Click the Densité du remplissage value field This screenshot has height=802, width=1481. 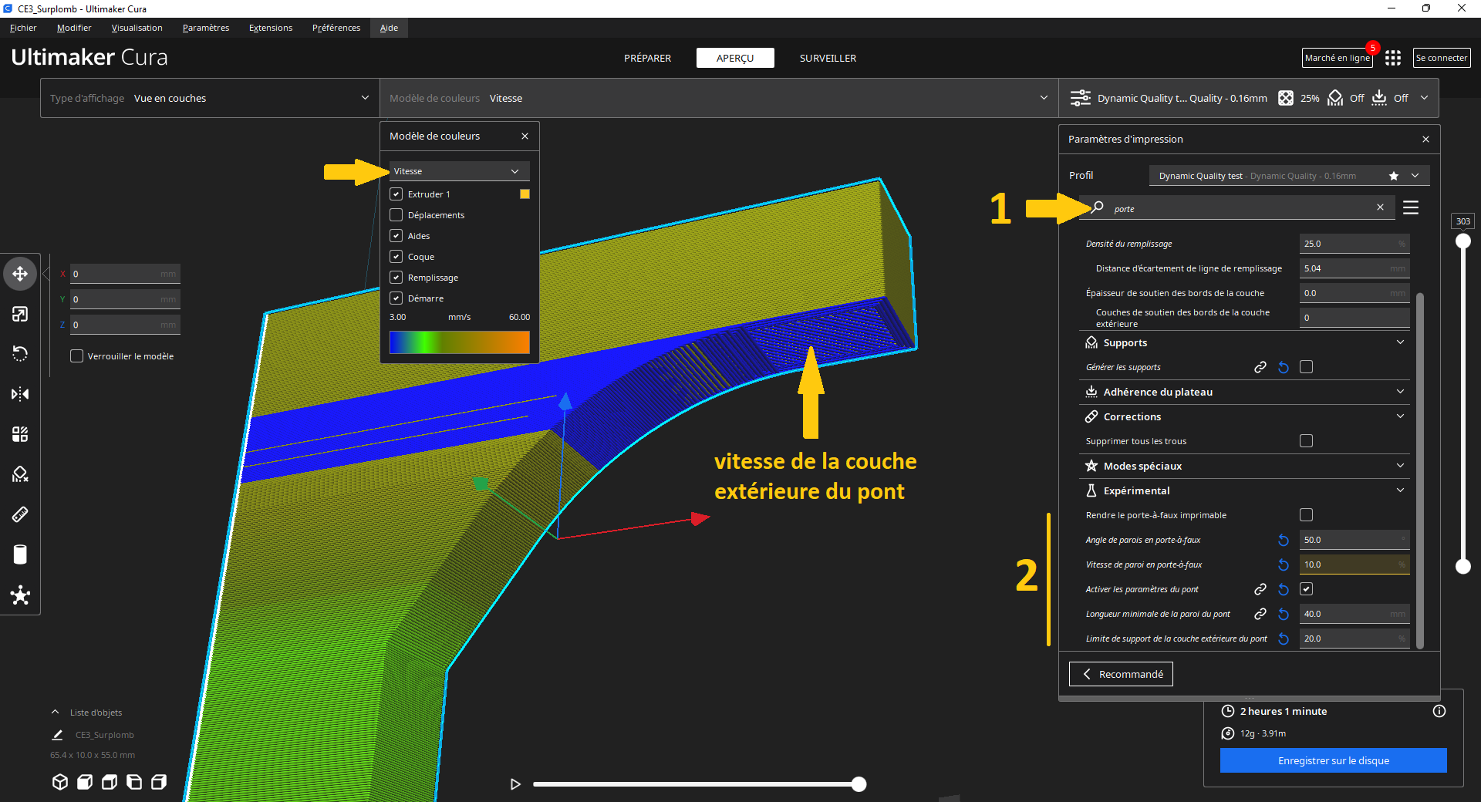1354,244
